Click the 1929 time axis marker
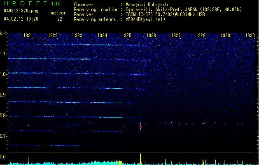The image size is (259, 165). (226, 35)
